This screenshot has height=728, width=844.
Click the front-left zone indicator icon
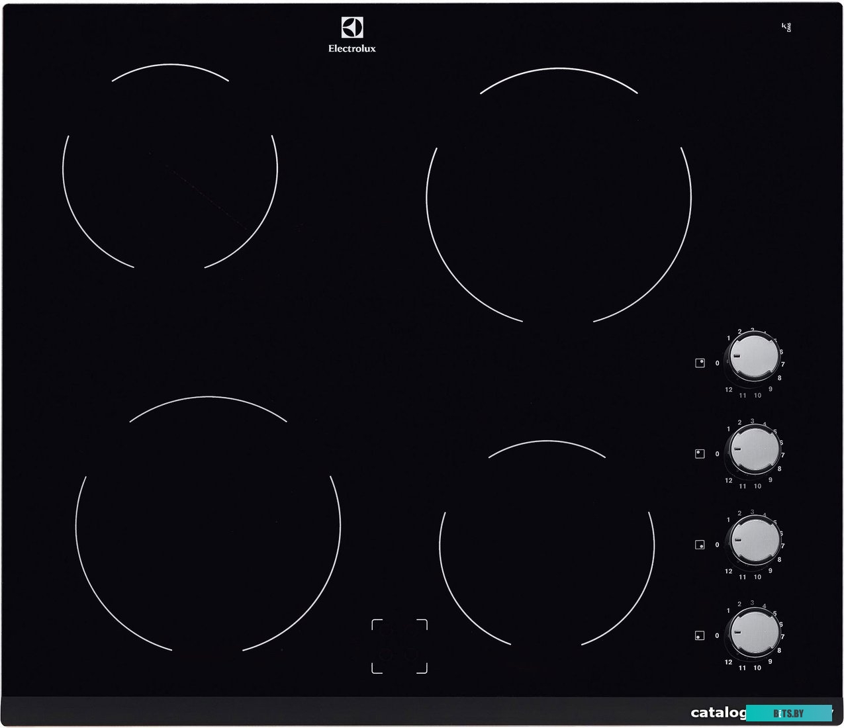(700, 636)
